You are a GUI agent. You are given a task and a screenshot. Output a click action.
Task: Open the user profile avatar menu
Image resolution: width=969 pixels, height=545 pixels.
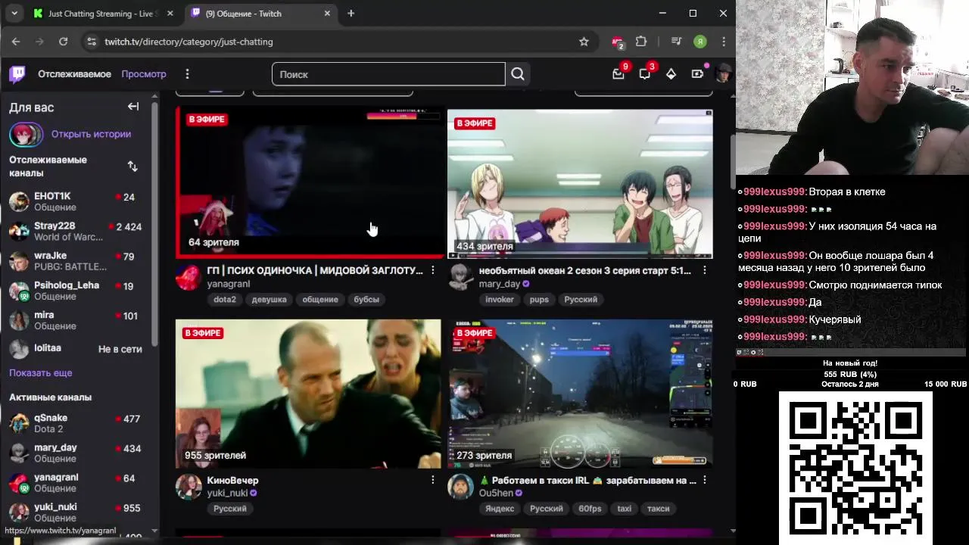coord(724,74)
